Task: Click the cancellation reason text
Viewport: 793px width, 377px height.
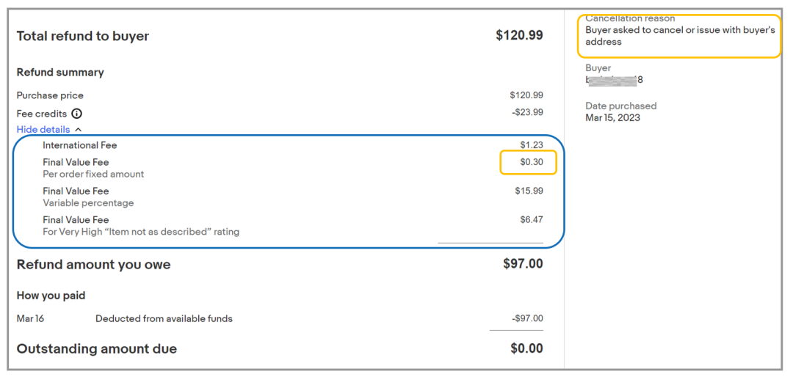Action: pos(679,36)
